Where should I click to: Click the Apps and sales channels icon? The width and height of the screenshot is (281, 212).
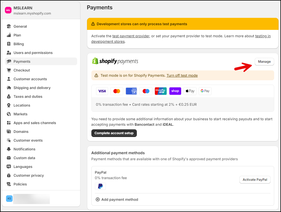8,123
